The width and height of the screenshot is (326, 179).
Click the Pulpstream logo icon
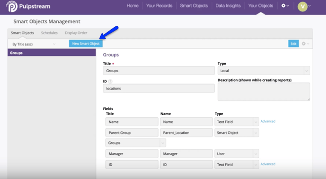[x=12, y=6]
